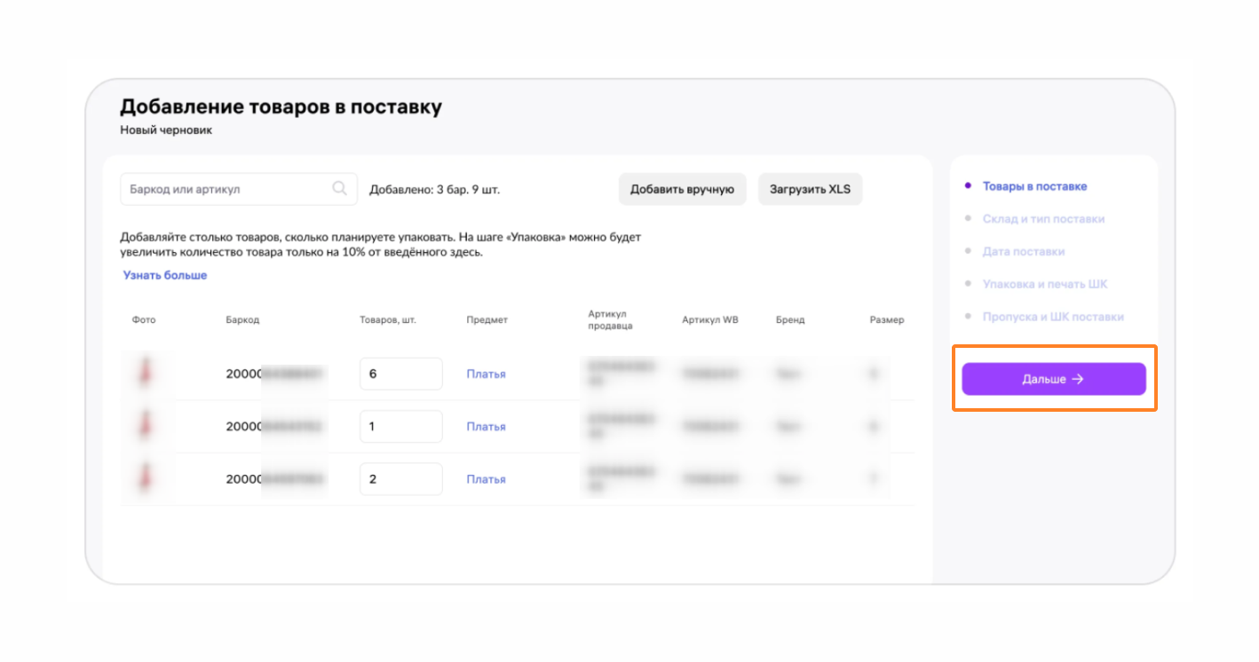This screenshot has height=662, width=1259.
Task: Click the 'Предмет' column header
Action: click(x=487, y=320)
